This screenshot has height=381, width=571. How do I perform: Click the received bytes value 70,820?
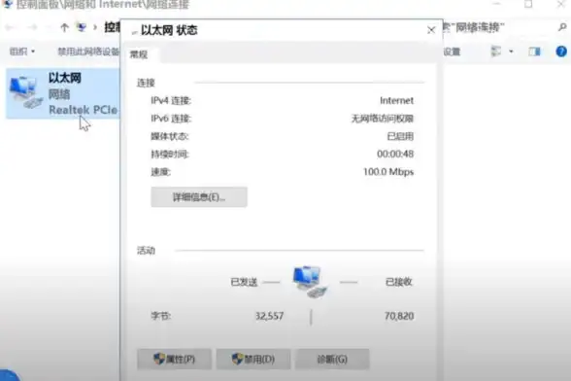click(x=399, y=316)
